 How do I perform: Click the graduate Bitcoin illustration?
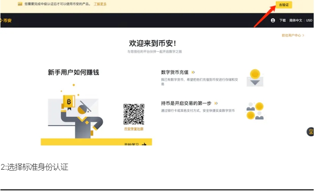(x=75, y=111)
